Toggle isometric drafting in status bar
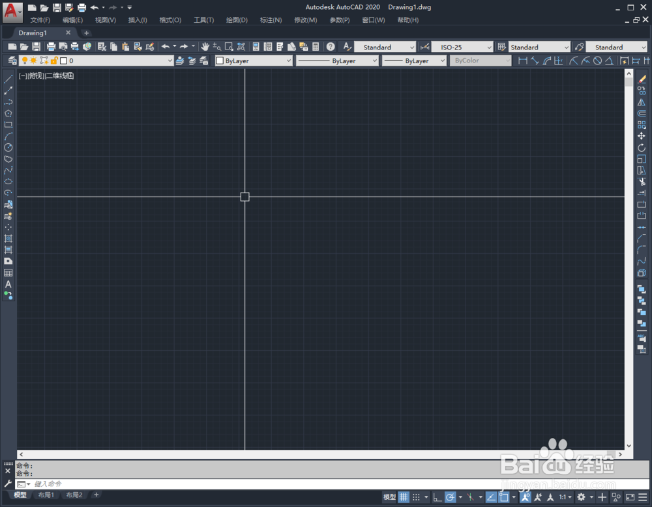652x507 pixels. [x=470, y=497]
